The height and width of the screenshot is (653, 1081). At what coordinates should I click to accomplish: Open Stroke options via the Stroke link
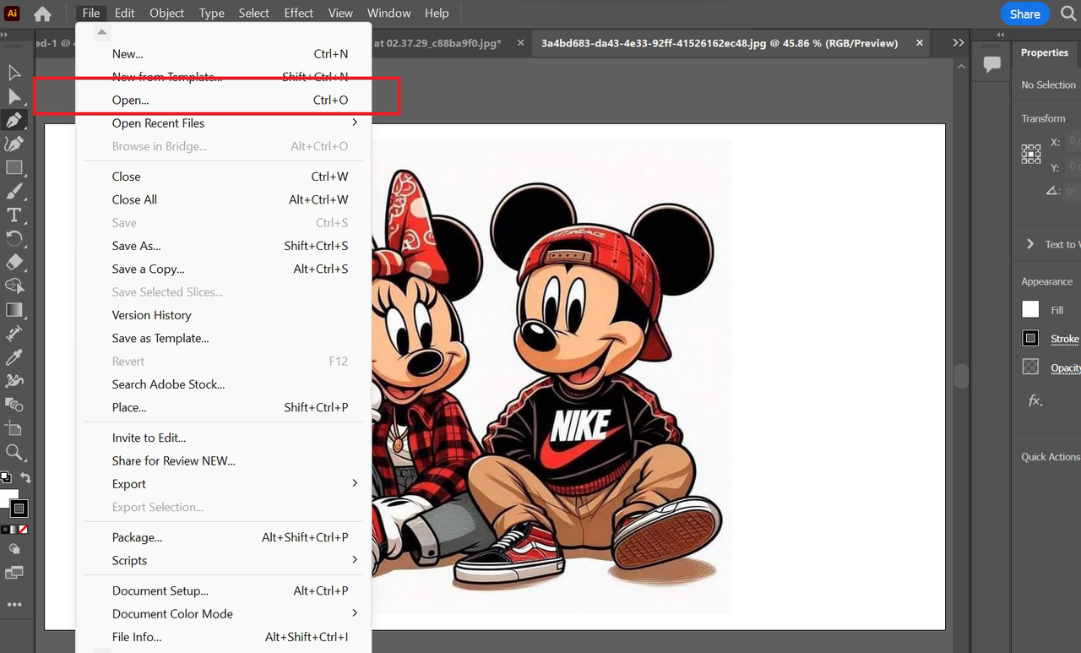[x=1064, y=338]
